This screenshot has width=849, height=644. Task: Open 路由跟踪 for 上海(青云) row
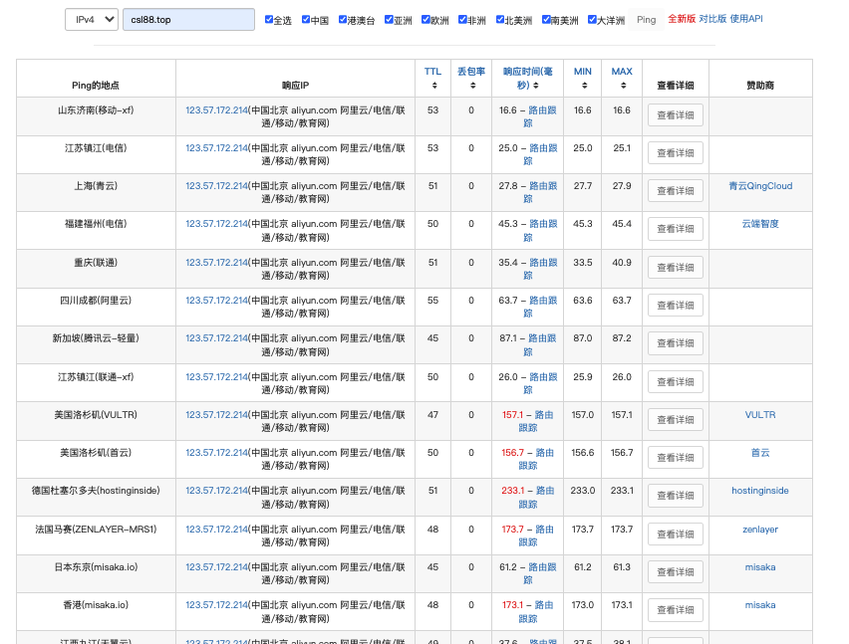(542, 192)
